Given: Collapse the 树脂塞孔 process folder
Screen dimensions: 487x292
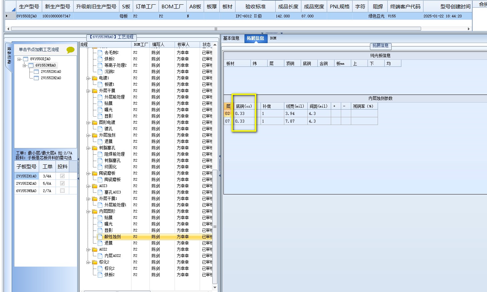Looking at the screenshot, I should [x=88, y=148].
